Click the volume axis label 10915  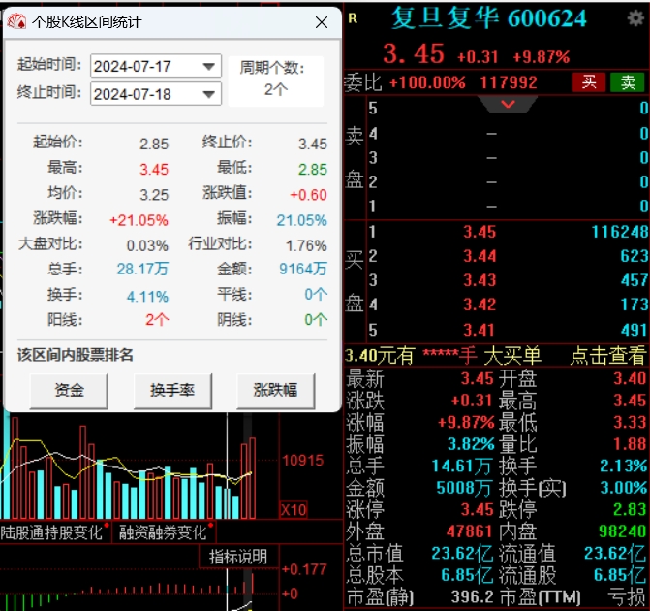(x=302, y=461)
